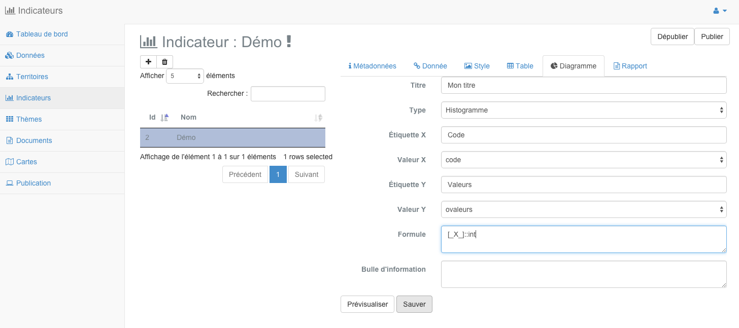The image size is (739, 328).
Task: Switch to Rapport tab
Action: coord(630,66)
